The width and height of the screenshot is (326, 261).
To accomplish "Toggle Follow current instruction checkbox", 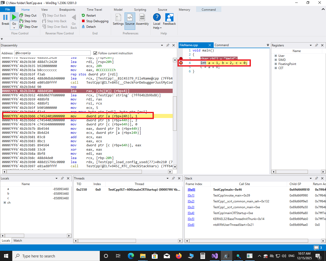I will click(95, 53).
